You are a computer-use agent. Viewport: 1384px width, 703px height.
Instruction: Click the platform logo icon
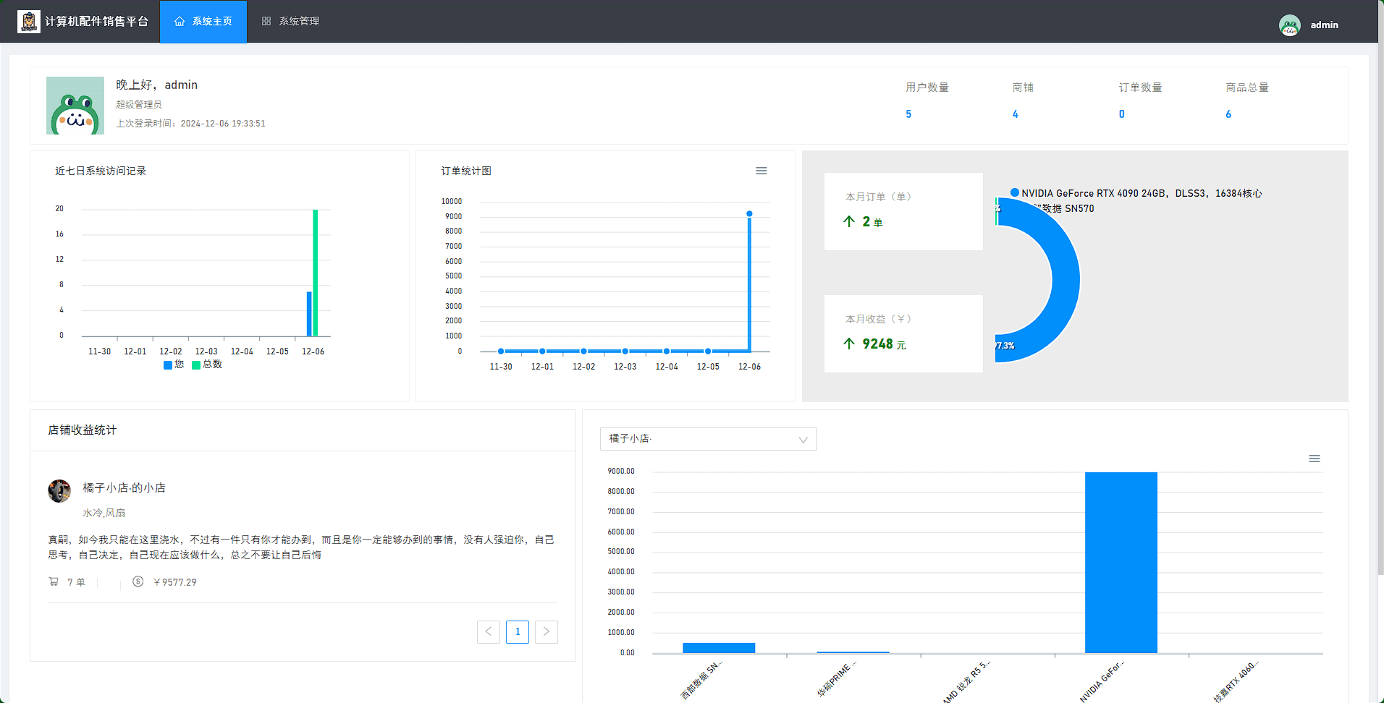(29, 22)
